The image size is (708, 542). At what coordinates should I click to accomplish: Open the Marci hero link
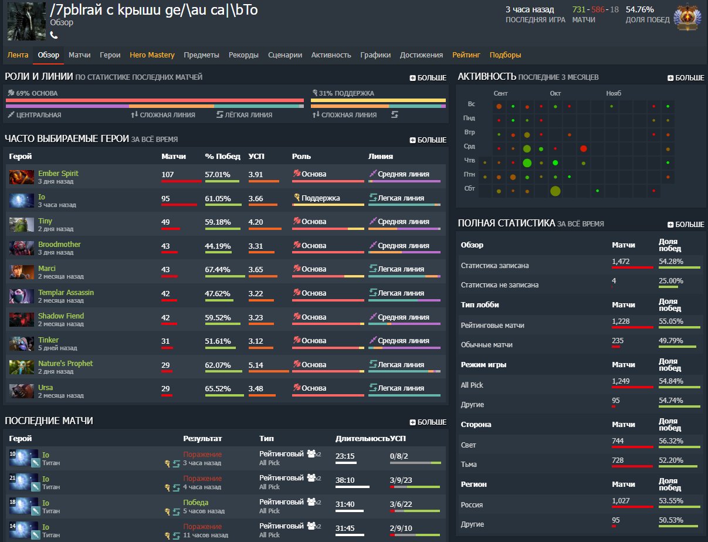point(47,269)
